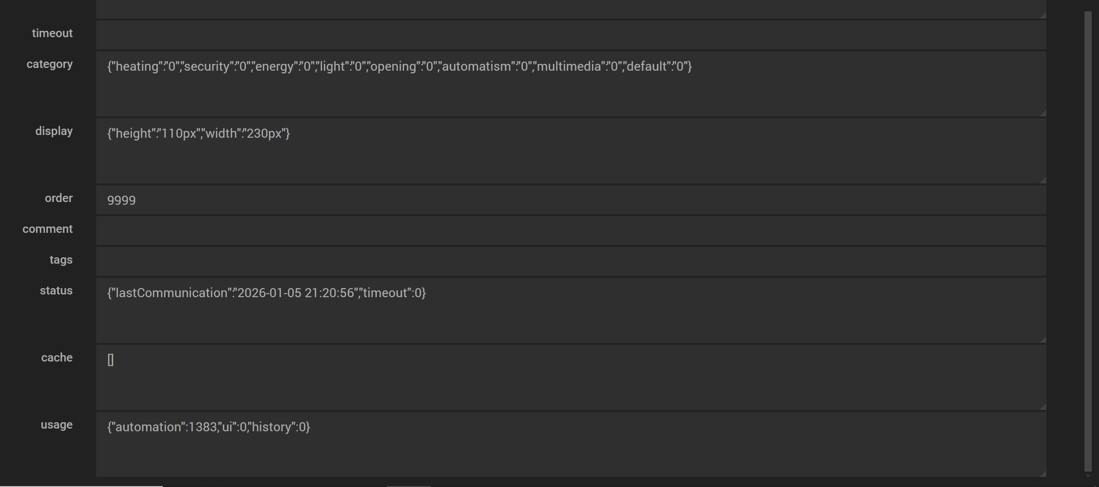
Task: Focus the empty comment input field
Action: click(x=571, y=230)
